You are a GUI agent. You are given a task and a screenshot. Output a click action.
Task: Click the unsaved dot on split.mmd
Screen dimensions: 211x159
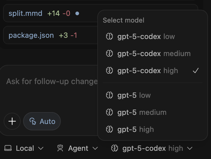tap(77, 13)
